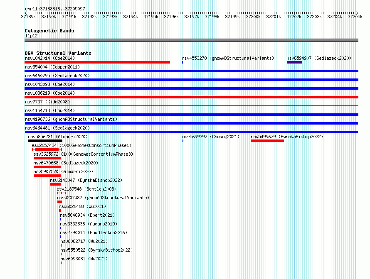This screenshot has height=279, width=370.
Task: Click the 37197k ruler tick label
Action: coord(192,17)
